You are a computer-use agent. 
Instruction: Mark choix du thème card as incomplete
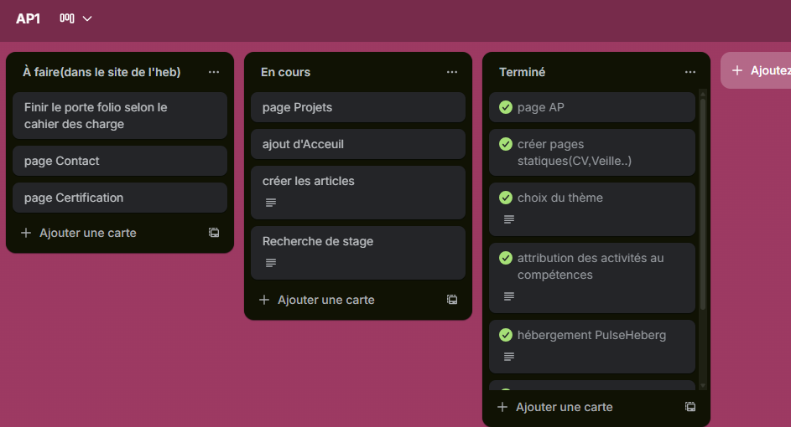coord(506,198)
